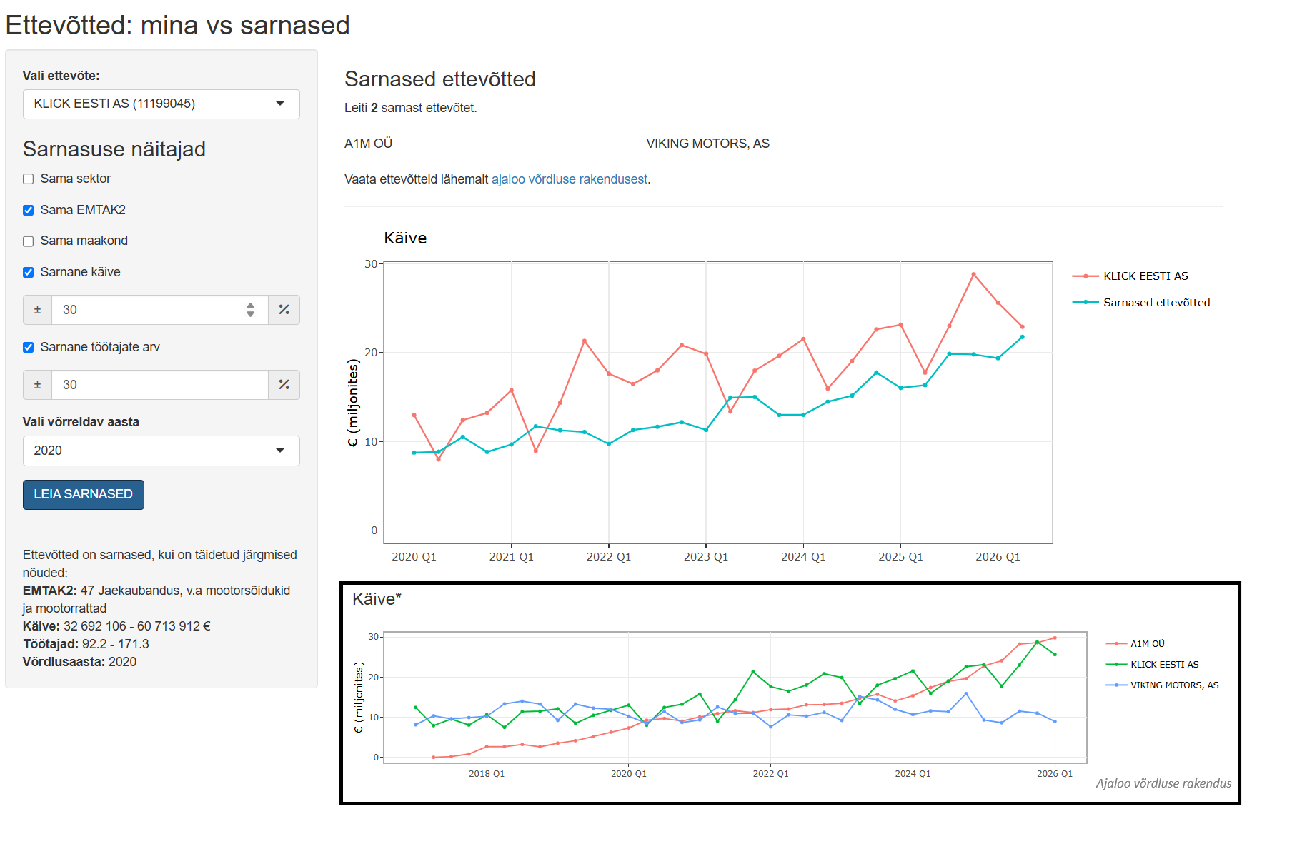
Task: Click the Võrdlusaasta: 2020 text
Action: (79, 662)
